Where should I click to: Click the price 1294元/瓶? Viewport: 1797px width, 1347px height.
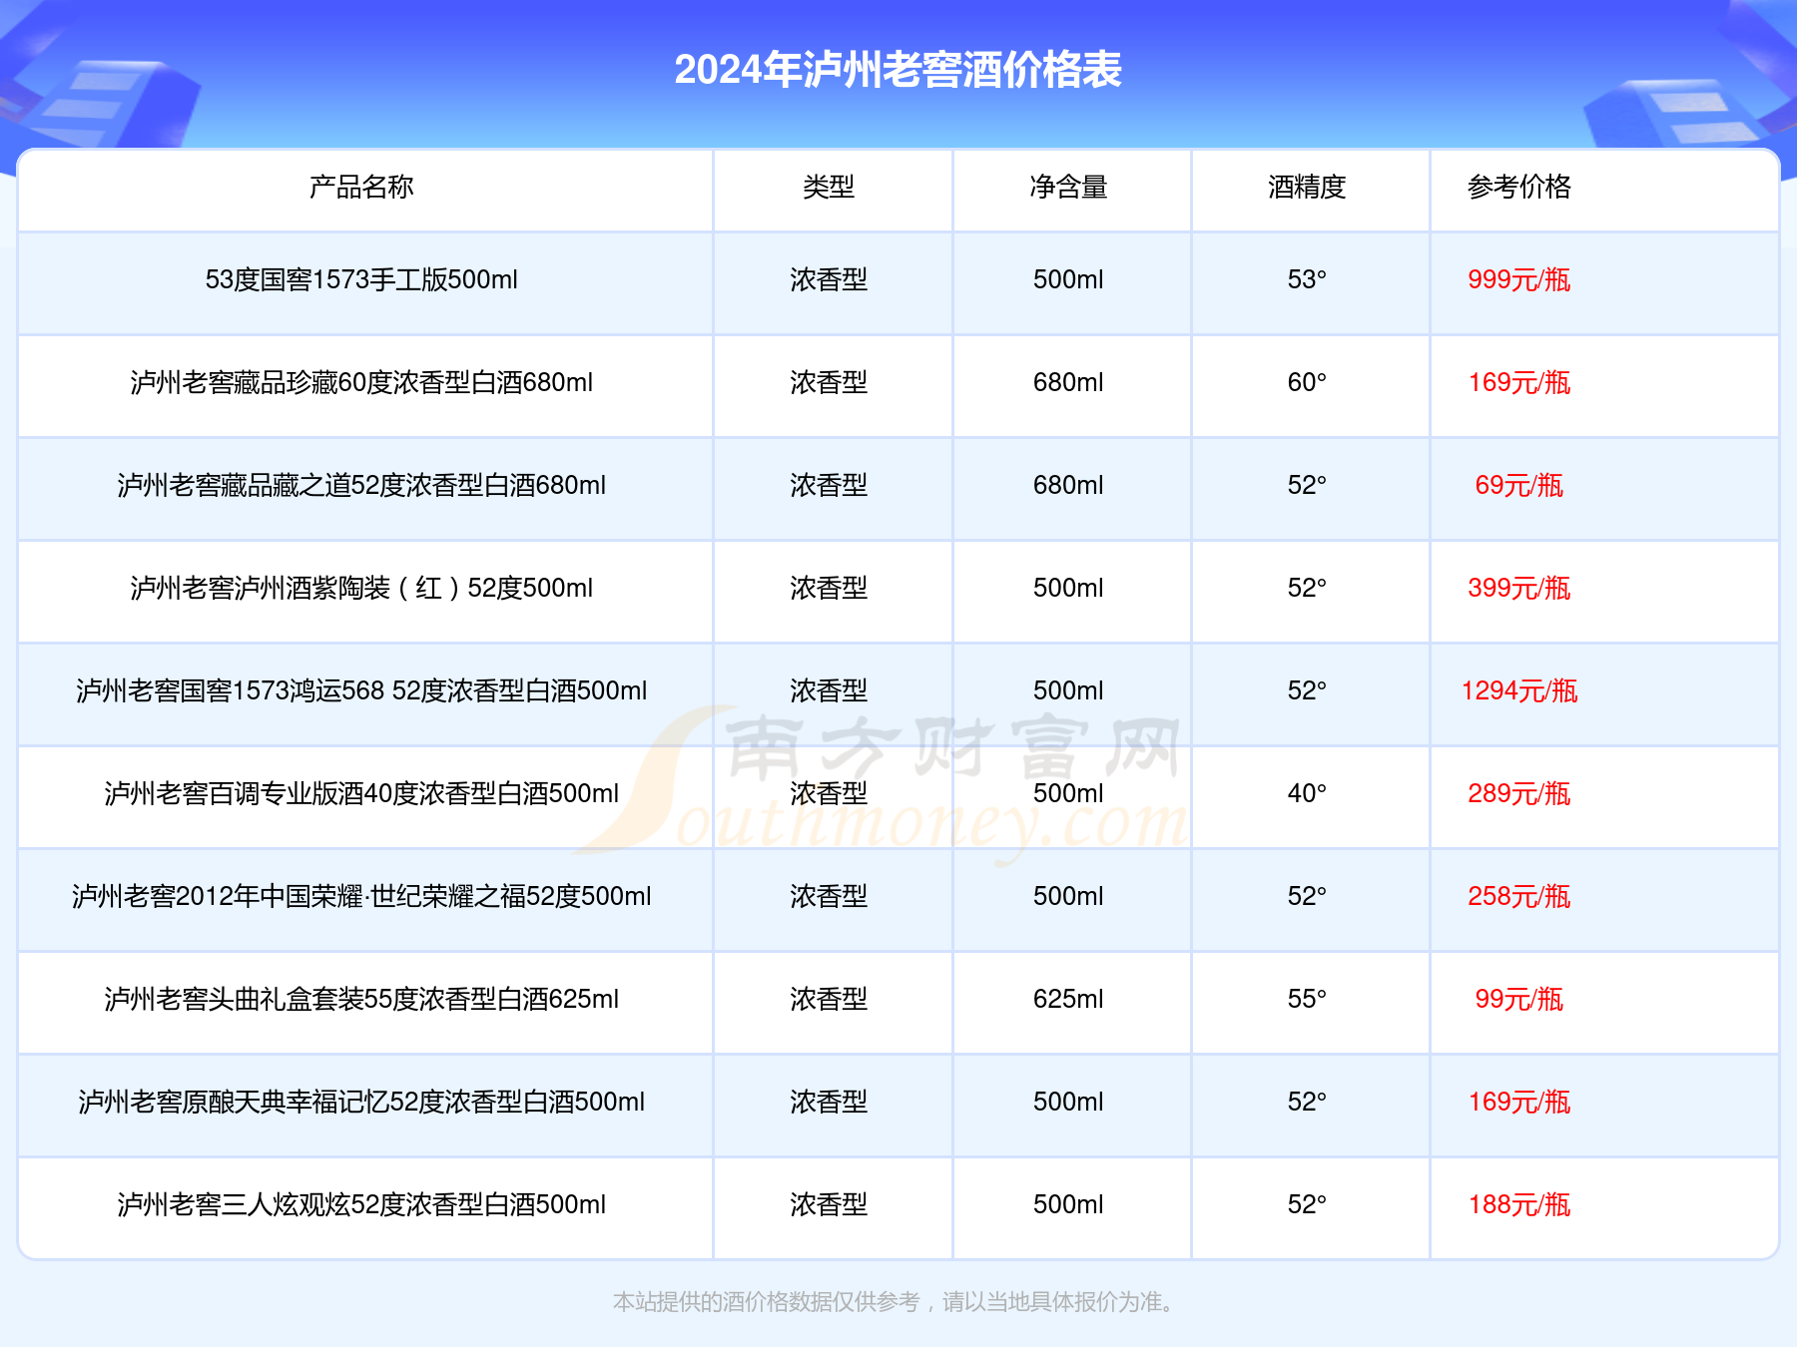point(1519,690)
